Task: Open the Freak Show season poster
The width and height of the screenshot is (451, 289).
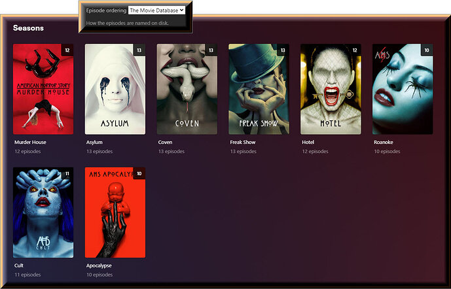Action: click(x=259, y=89)
